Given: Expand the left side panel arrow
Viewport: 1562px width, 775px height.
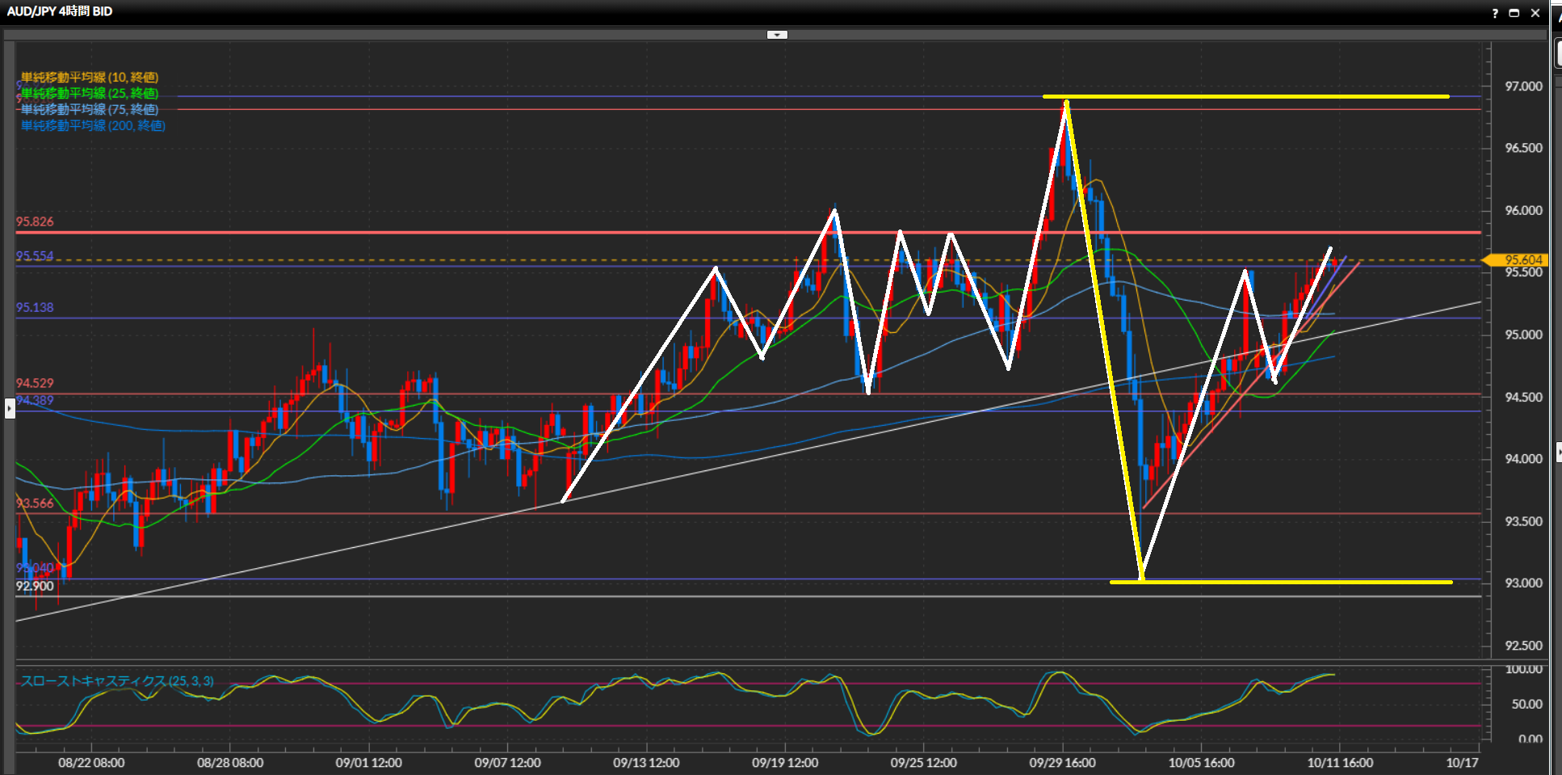Looking at the screenshot, I should click(x=10, y=408).
